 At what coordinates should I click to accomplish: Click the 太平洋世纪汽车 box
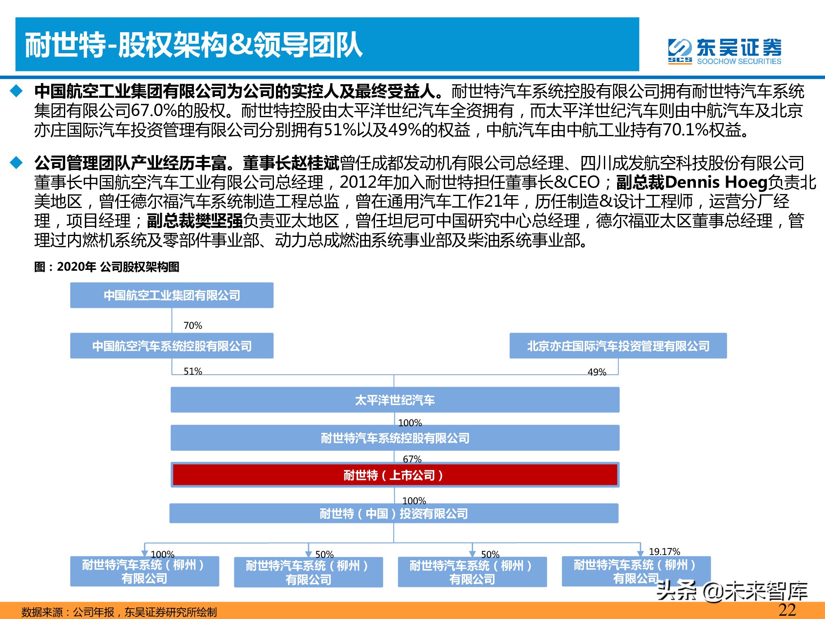point(395,400)
